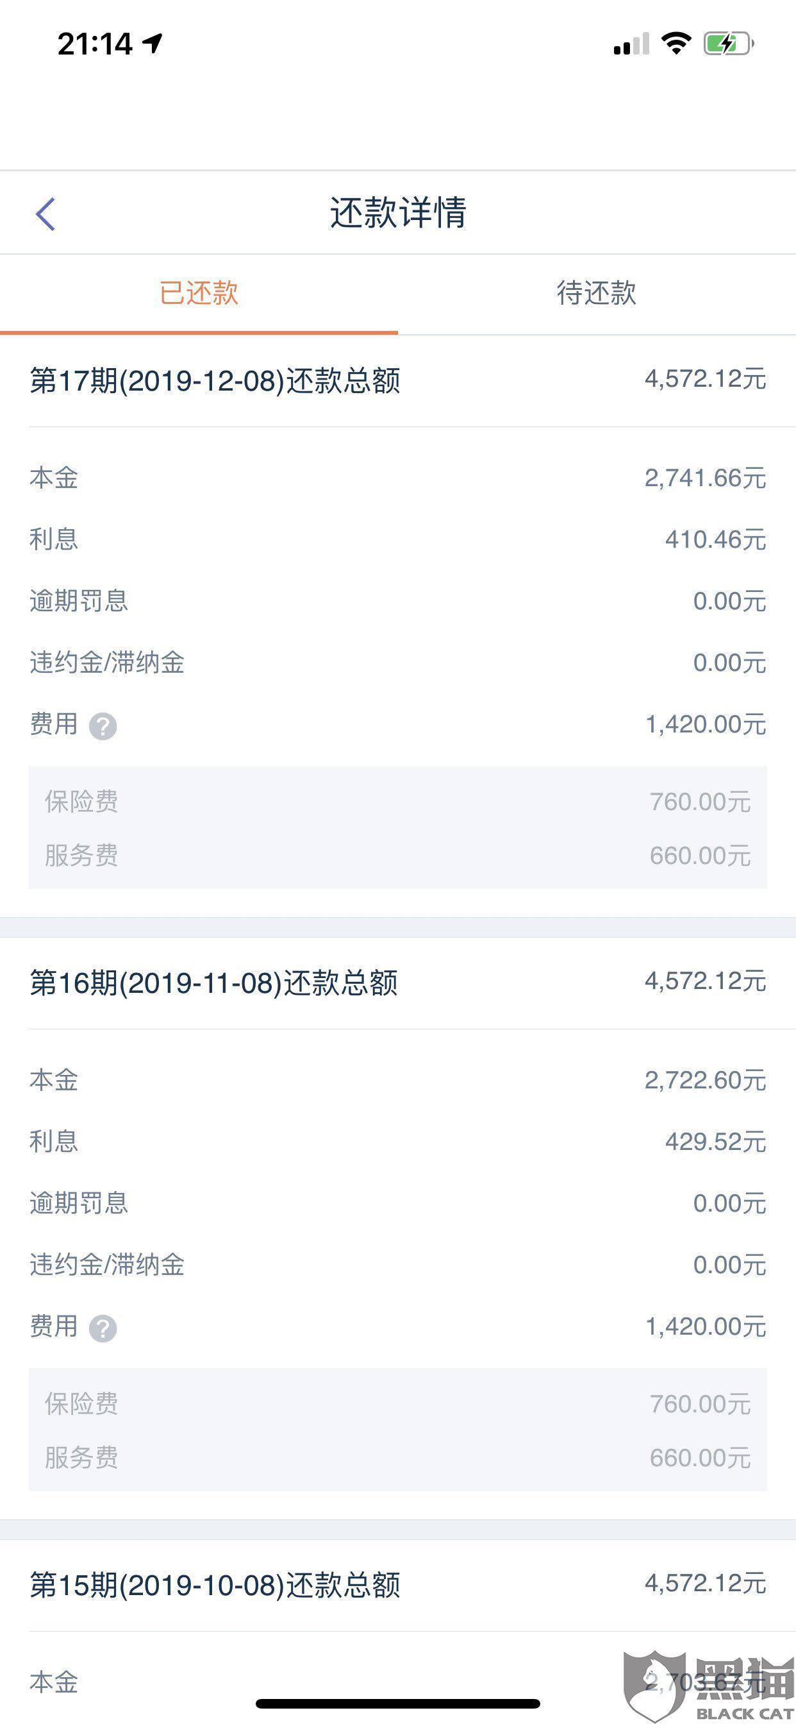This screenshot has height=1724, width=796.
Task: Tap the Wi-Fi status icon
Action: 676,44
